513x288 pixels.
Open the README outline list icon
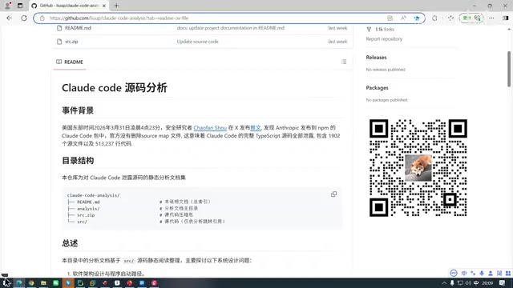point(344,62)
